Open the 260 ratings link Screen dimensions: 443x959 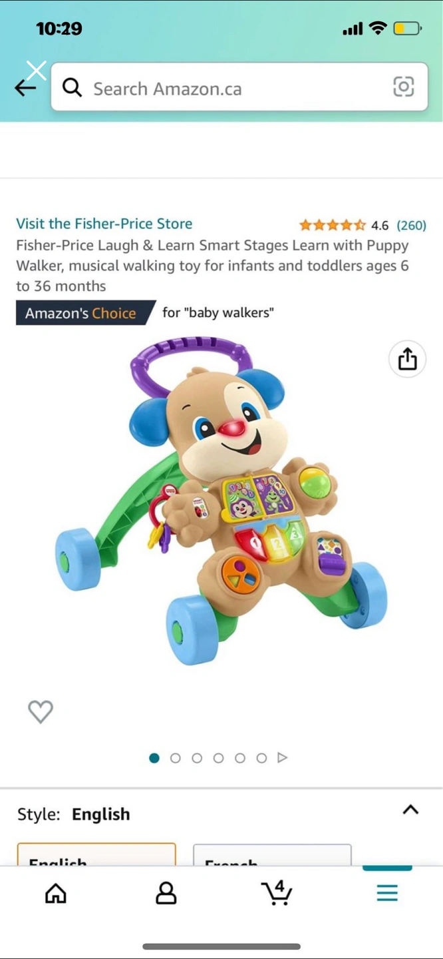(411, 225)
